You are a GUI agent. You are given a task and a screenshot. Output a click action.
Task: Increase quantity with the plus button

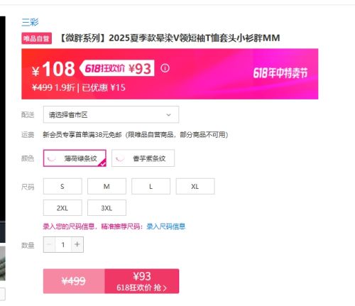[x=77, y=244]
